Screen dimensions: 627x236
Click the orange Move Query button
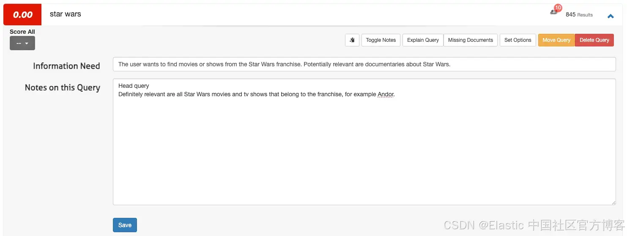coord(556,40)
